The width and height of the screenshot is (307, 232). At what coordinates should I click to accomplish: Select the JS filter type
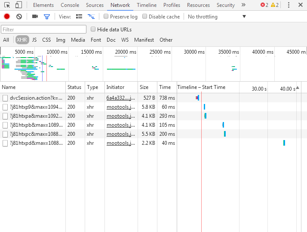point(34,40)
